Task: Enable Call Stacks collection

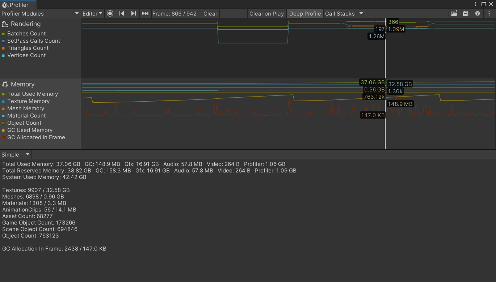Action: pyautogui.click(x=340, y=13)
